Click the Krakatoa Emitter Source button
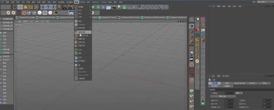Image resolution: width=274 pixels, height=110 pixels. point(129,17)
